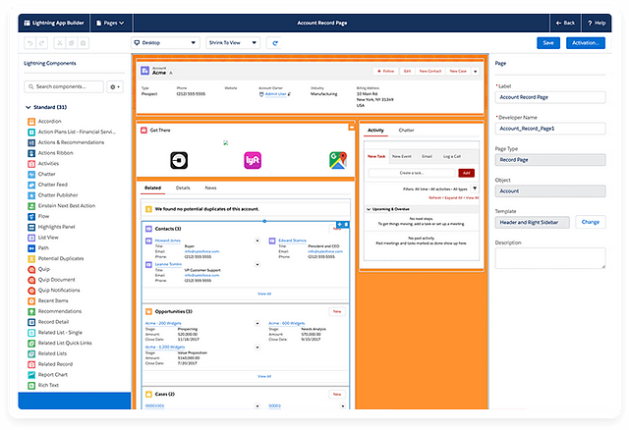Open the Edward Stamos contact link
This screenshot has width=629, height=430.
click(x=293, y=241)
